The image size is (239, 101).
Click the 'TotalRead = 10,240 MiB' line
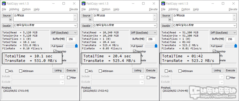(100, 32)
